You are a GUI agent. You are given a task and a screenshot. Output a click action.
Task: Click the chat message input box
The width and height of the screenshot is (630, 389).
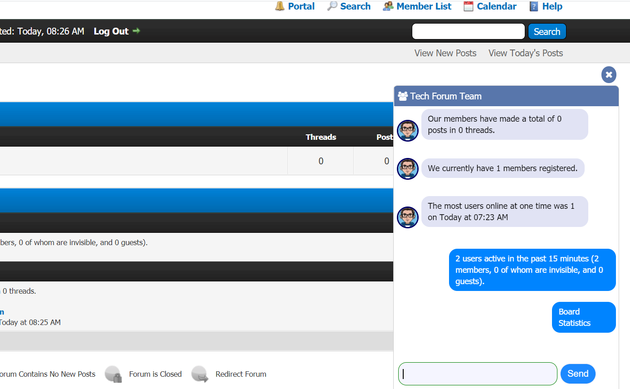click(x=478, y=374)
